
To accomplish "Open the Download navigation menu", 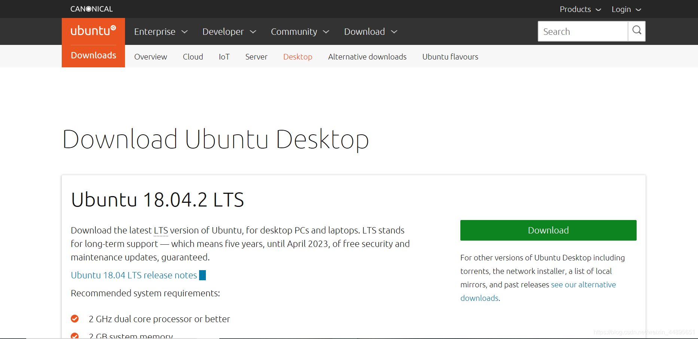I will (371, 32).
